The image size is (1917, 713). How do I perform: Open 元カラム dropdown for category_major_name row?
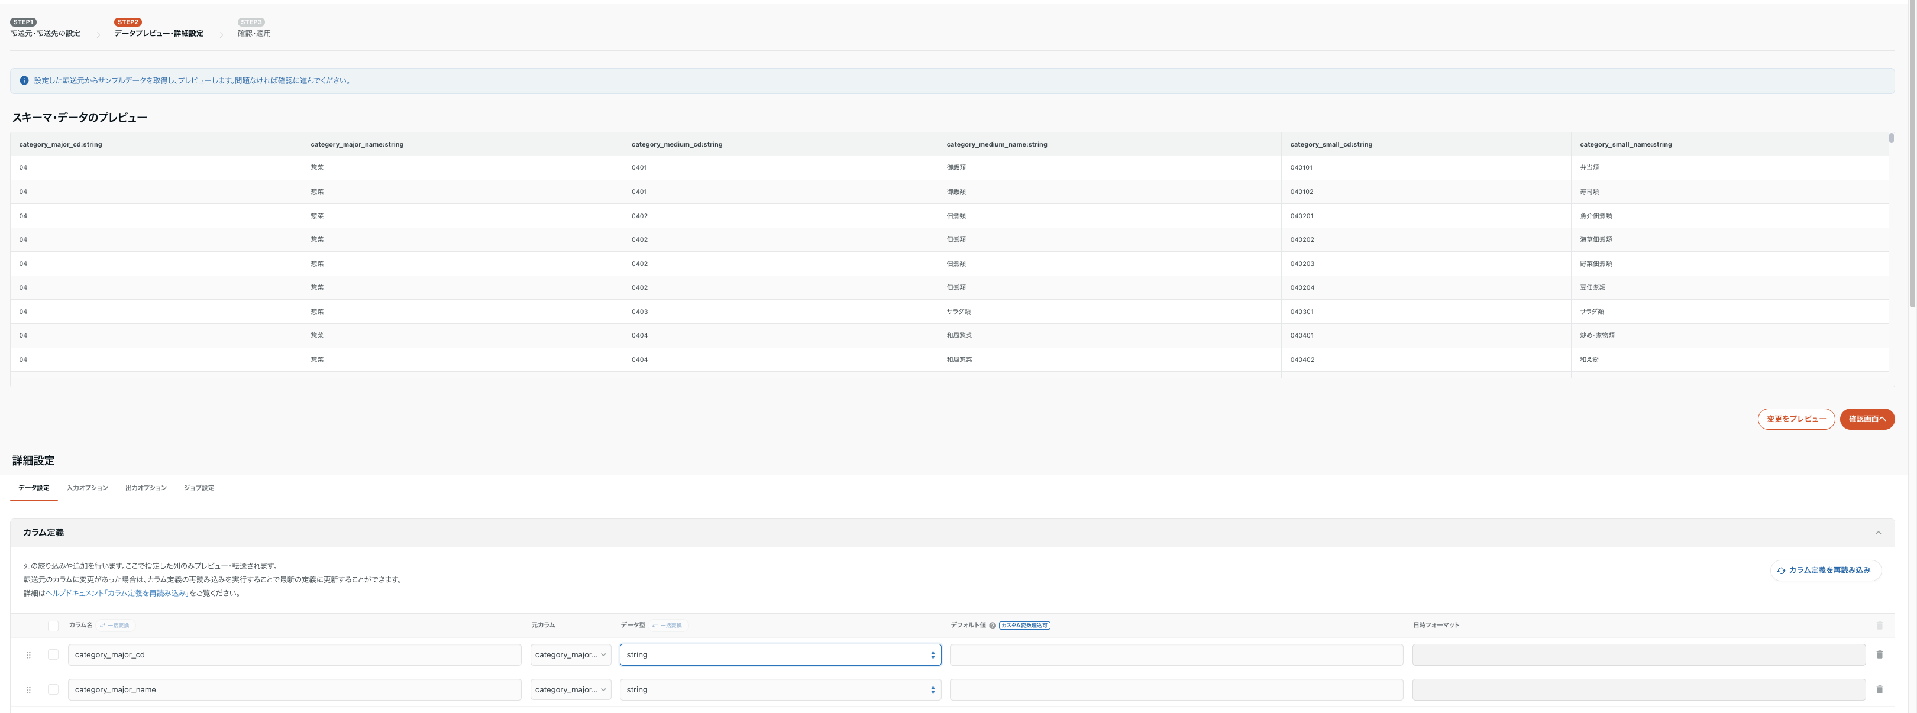pyautogui.click(x=570, y=690)
